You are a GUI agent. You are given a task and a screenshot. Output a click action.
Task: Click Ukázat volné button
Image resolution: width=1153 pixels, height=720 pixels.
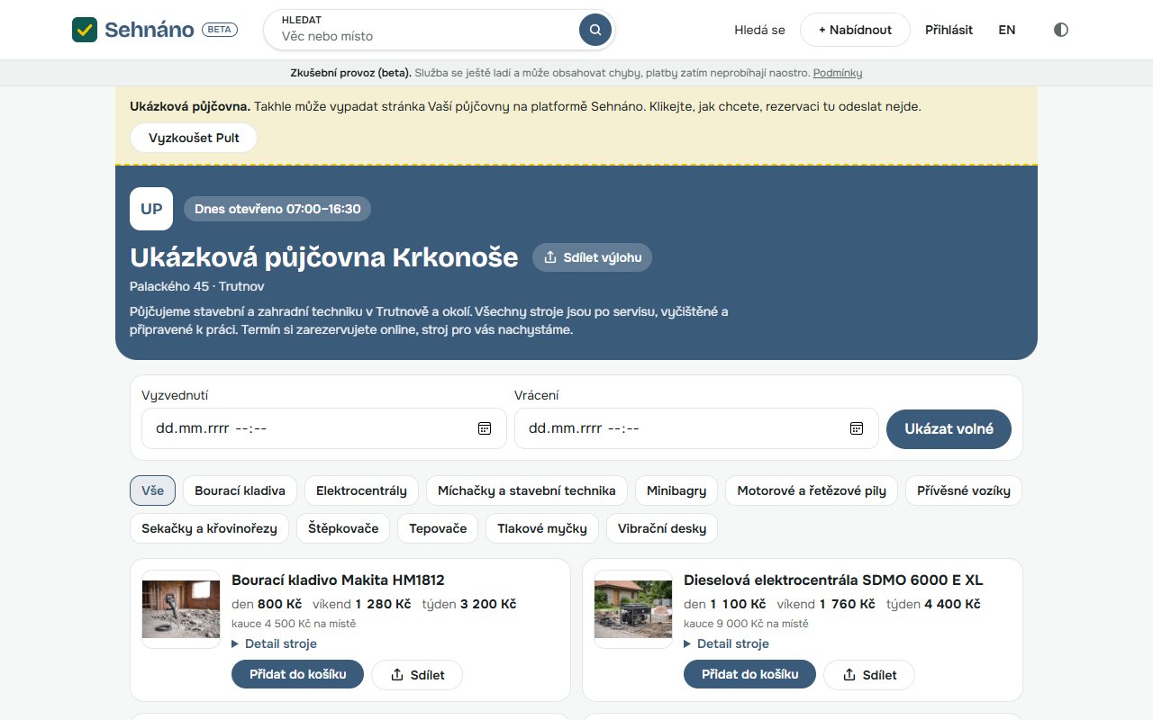(x=949, y=428)
